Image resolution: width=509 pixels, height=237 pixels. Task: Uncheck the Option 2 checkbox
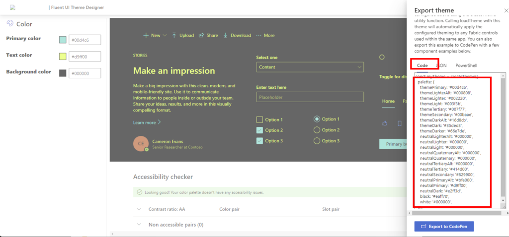[259, 130]
